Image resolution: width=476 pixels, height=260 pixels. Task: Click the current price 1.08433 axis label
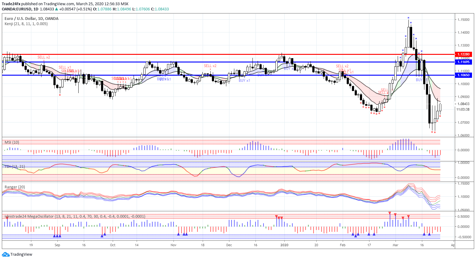coord(463,104)
